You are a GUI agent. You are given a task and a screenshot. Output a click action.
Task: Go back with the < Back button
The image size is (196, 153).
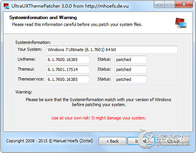pos(112,141)
